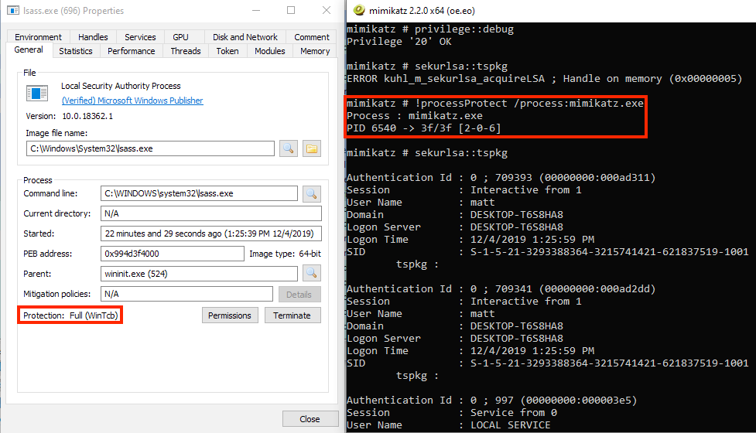Screen dimensions: 756x433
Task: Click the magnifier icon next to Command line
Action: click(312, 193)
